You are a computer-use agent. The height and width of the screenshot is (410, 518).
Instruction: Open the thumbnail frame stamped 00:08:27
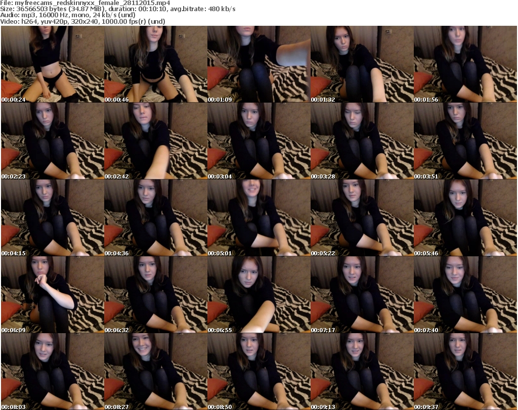(x=156, y=372)
